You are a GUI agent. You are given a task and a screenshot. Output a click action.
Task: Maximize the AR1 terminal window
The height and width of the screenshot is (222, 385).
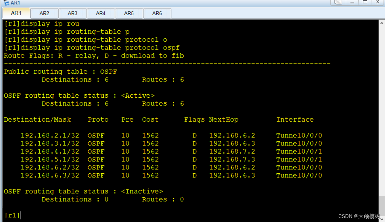click(x=365, y=2)
